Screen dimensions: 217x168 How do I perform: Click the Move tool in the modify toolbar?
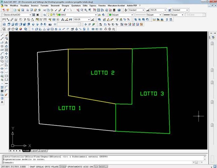point(7,54)
